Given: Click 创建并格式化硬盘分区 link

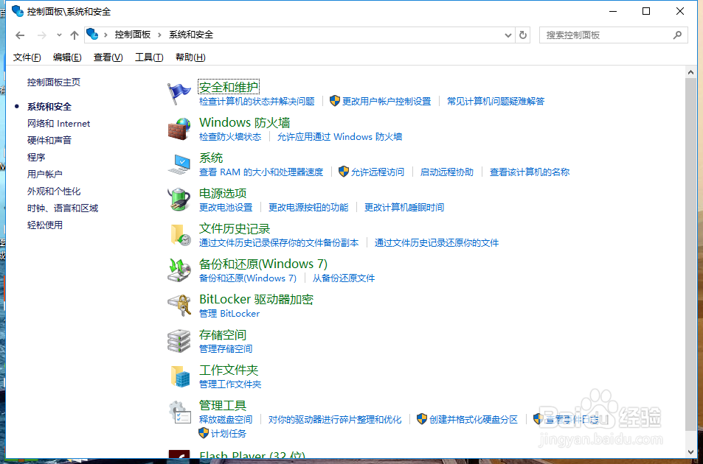Looking at the screenshot, I should [474, 419].
